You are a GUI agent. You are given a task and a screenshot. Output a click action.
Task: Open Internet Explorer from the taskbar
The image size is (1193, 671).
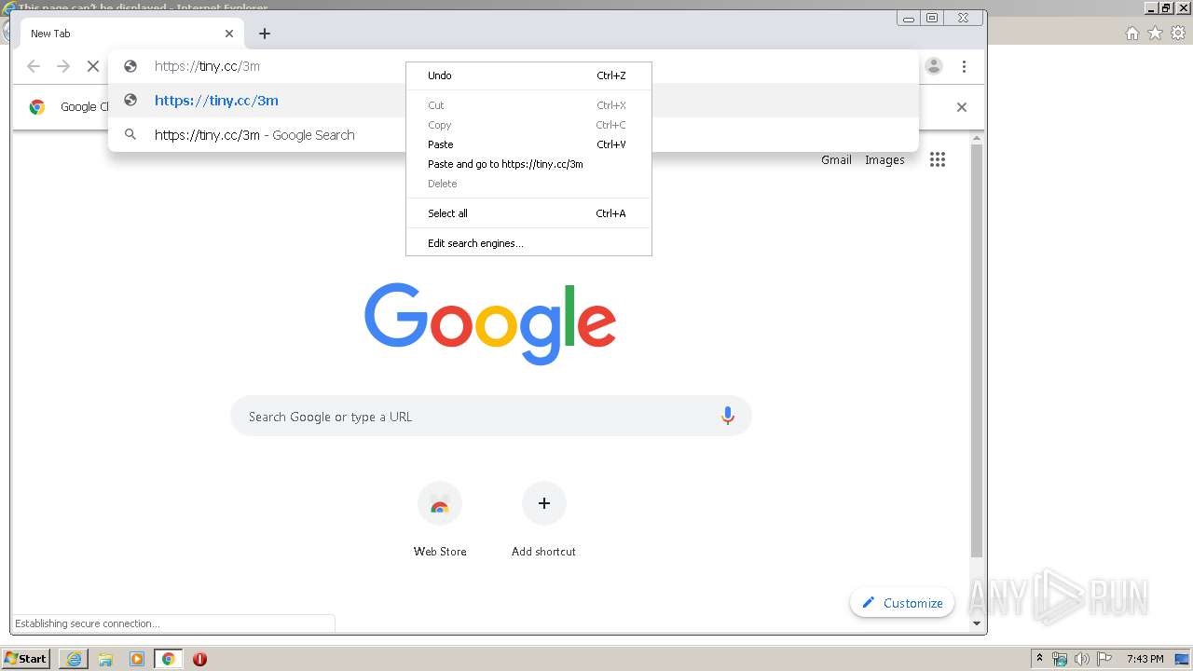74,659
